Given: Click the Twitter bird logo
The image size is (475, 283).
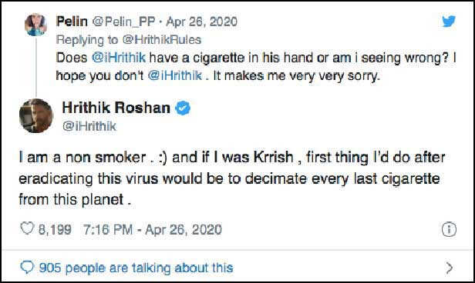Looking at the screenshot, I should (449, 21).
